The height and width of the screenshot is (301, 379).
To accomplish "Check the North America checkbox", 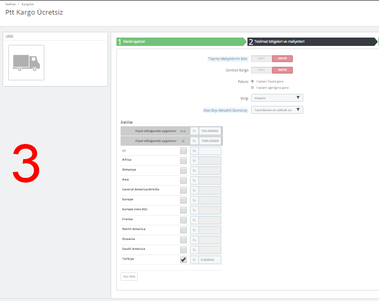I will tap(183, 230).
